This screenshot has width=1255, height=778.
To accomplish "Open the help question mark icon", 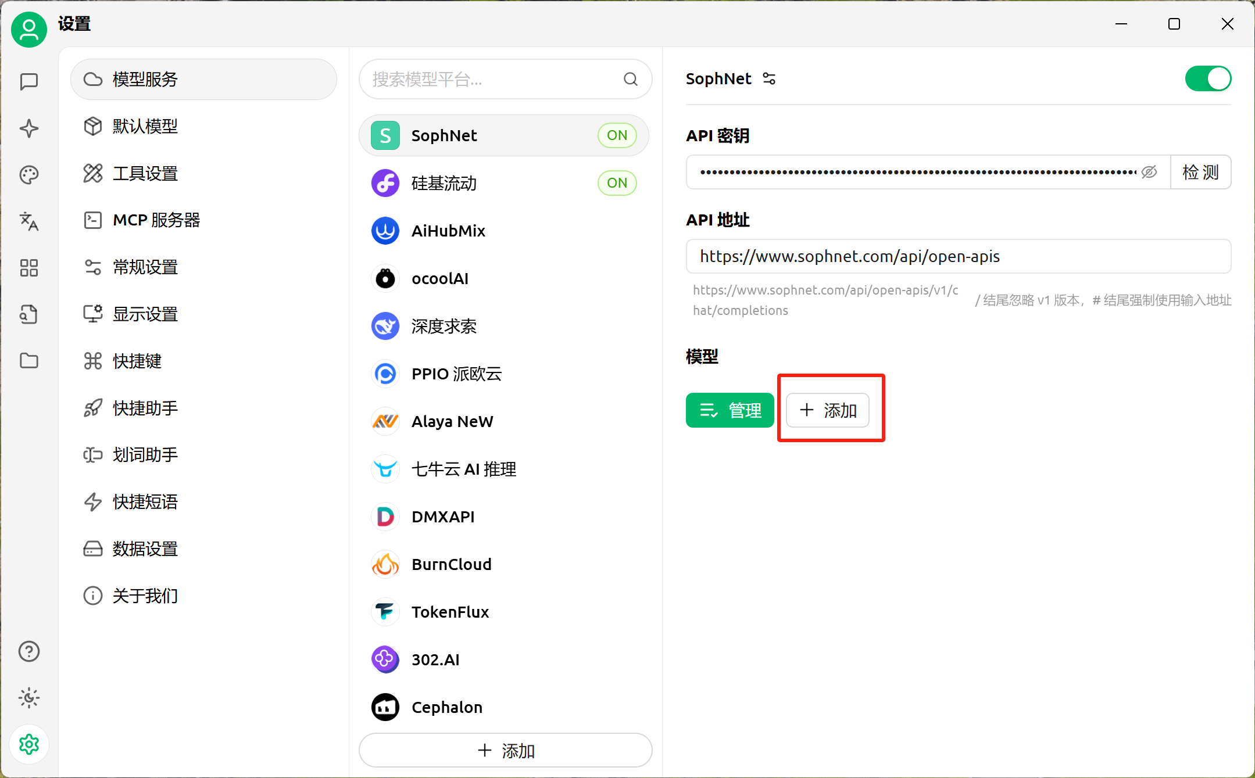I will [28, 651].
